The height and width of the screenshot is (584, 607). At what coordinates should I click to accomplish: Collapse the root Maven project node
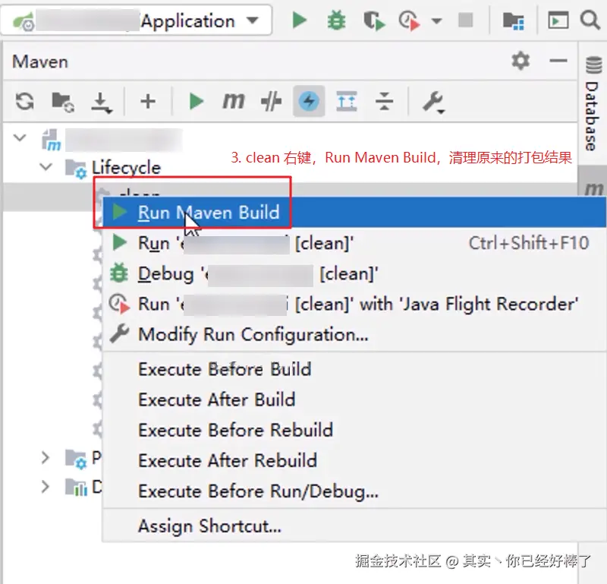[x=20, y=137]
